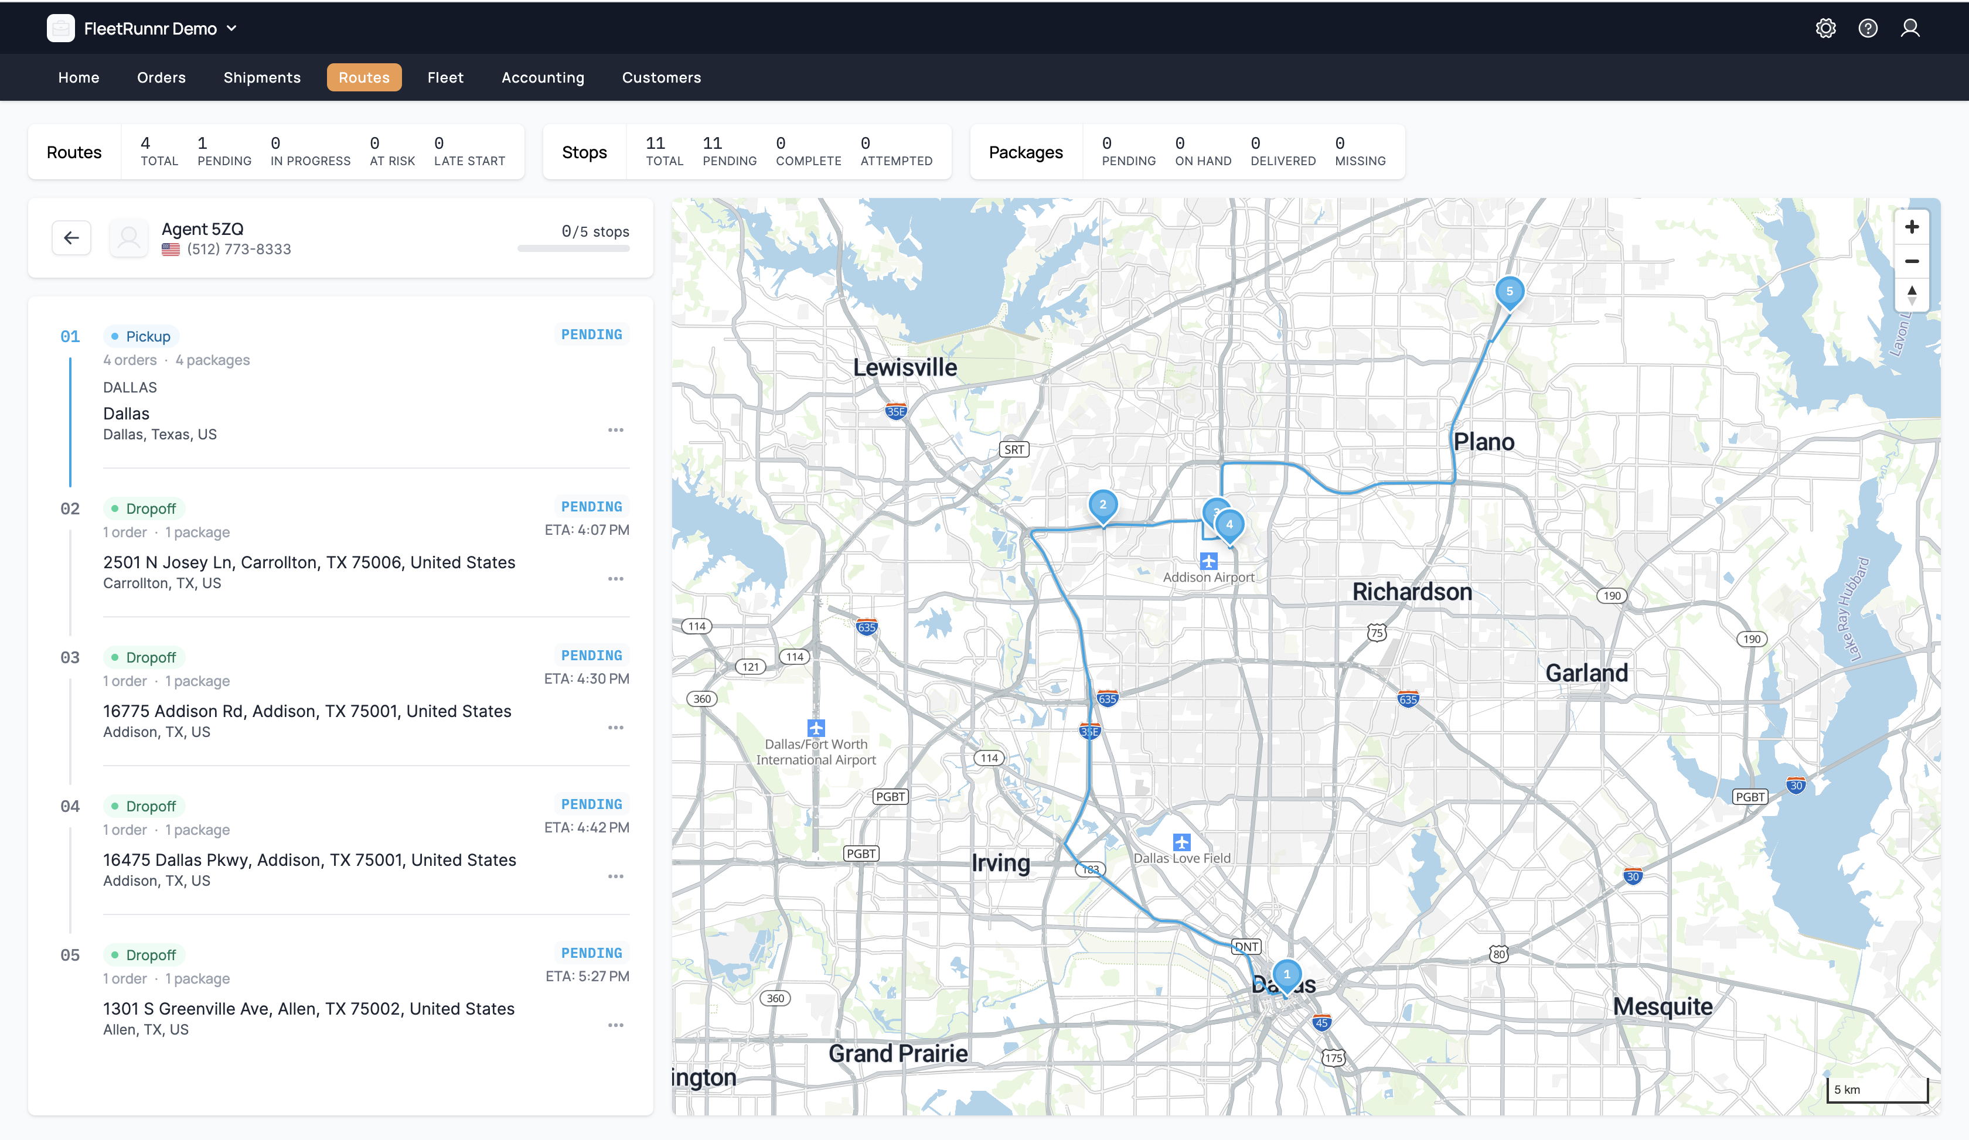Click the PENDING badge on stop 01

(591, 334)
